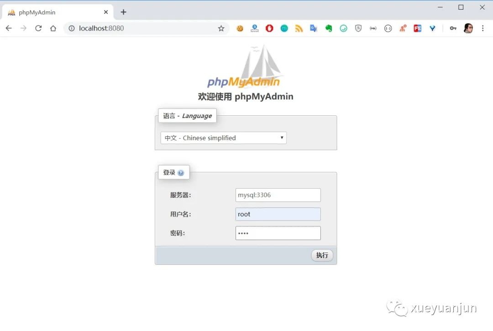Close the phpMyAdmin tab
Image resolution: width=493 pixels, height=331 pixels.
[x=106, y=12]
